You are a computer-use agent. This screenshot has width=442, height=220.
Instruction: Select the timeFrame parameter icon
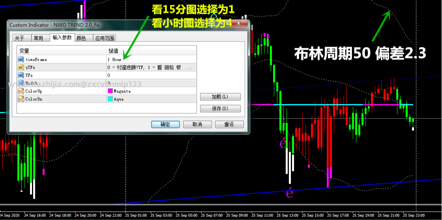pos(21,60)
